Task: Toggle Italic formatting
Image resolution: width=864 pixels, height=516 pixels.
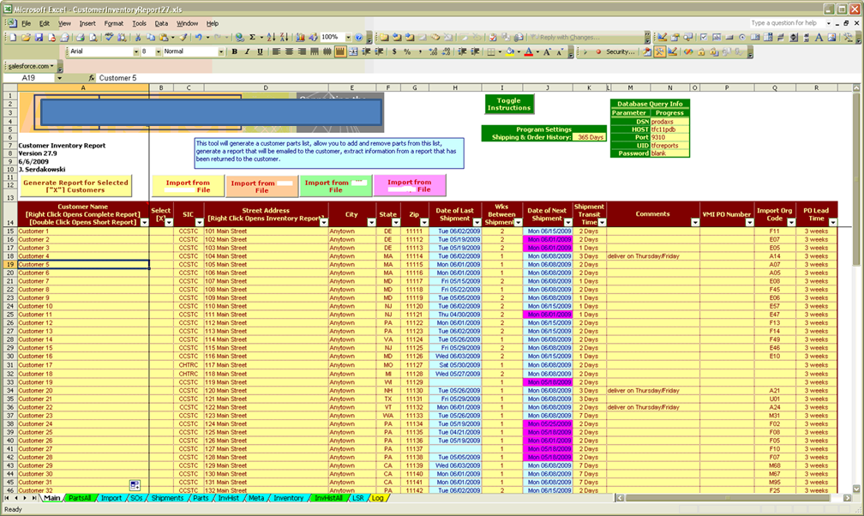Action: (247, 51)
